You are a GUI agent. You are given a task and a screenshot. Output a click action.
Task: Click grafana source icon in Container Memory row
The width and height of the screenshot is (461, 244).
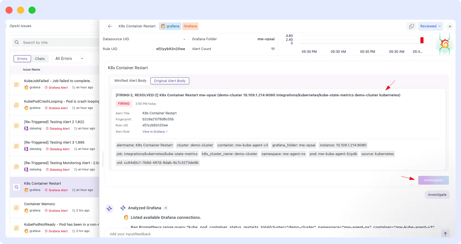point(26,211)
